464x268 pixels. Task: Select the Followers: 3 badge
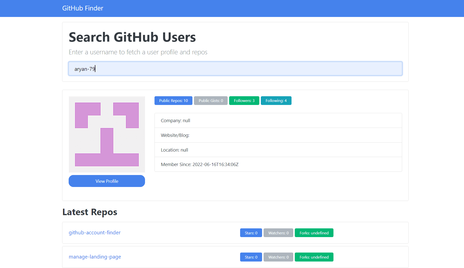point(244,101)
